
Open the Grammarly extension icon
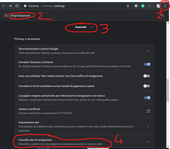(143, 6)
